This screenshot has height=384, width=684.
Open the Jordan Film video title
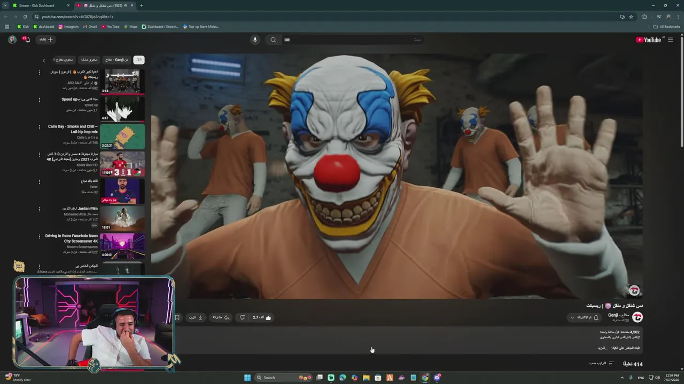pos(80,209)
